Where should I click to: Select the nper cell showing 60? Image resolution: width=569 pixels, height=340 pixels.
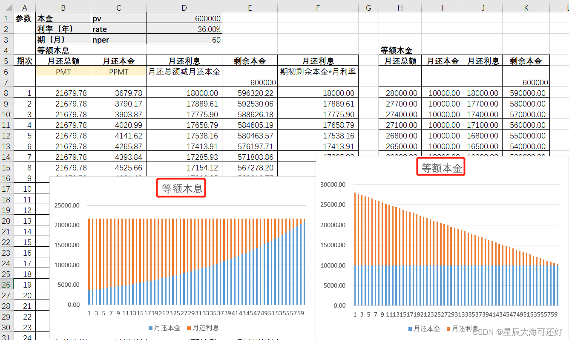pyautogui.click(x=184, y=40)
